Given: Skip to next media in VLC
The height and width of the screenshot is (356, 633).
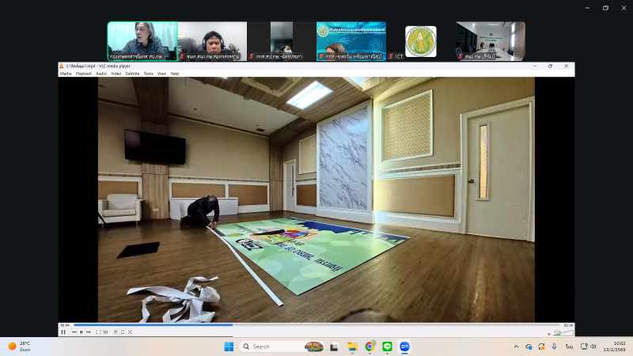Looking at the screenshot, I should coord(87,331).
